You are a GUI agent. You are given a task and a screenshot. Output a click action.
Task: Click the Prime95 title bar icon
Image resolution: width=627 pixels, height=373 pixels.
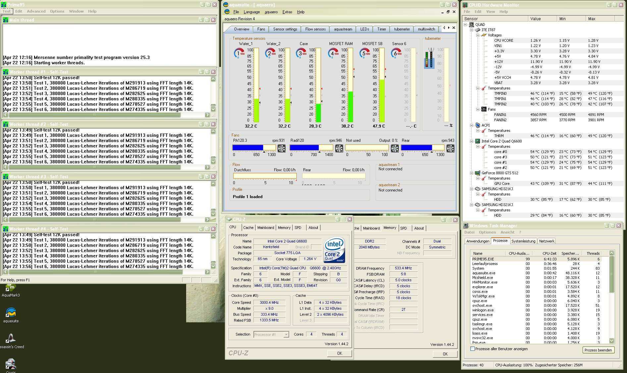[x=4, y=5]
